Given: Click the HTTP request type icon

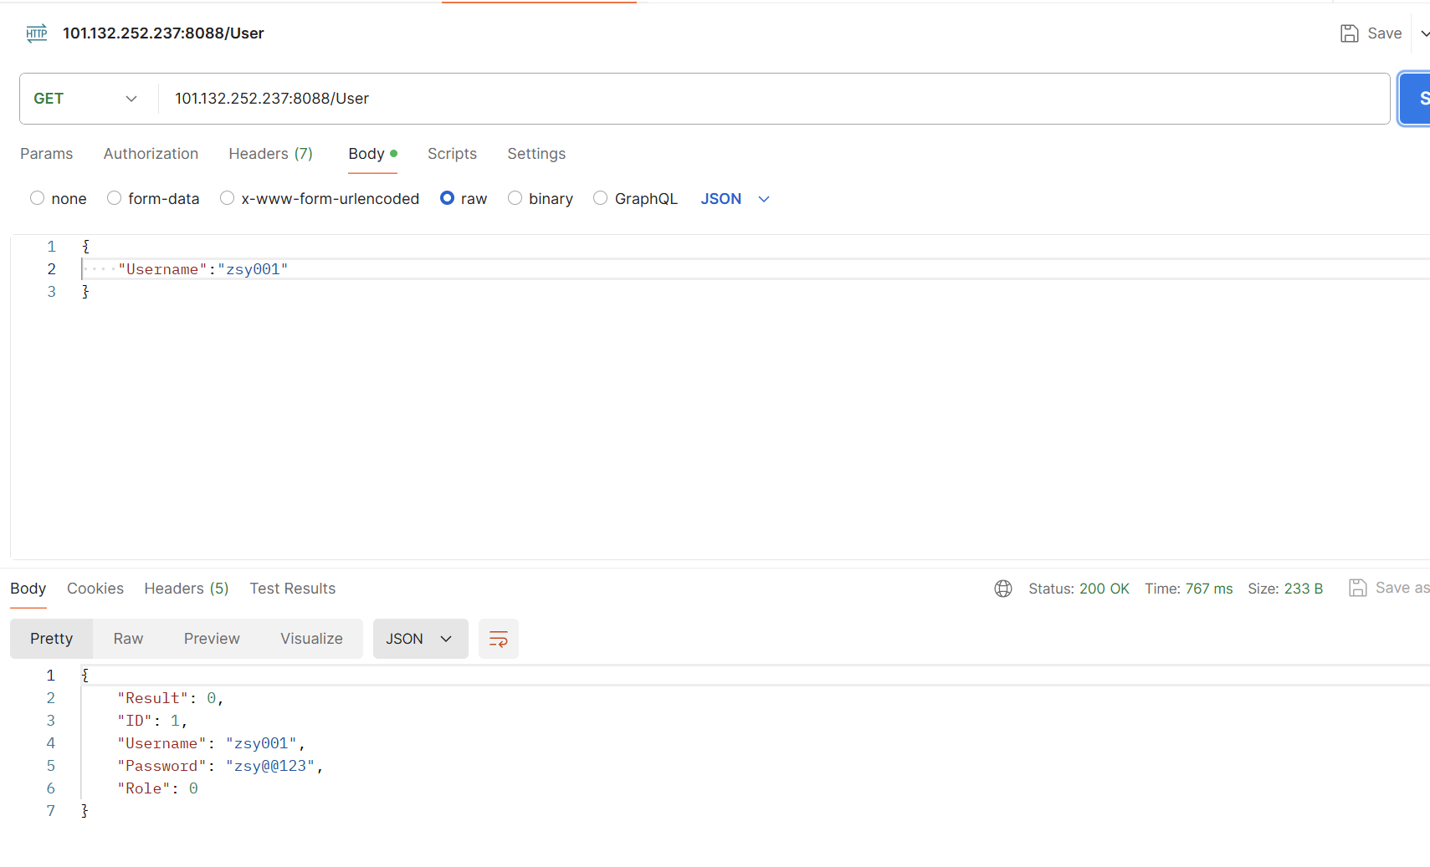Looking at the screenshot, I should click(x=37, y=33).
